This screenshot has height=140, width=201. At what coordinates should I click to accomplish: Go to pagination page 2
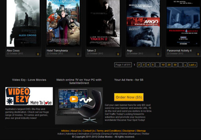click(139, 65)
